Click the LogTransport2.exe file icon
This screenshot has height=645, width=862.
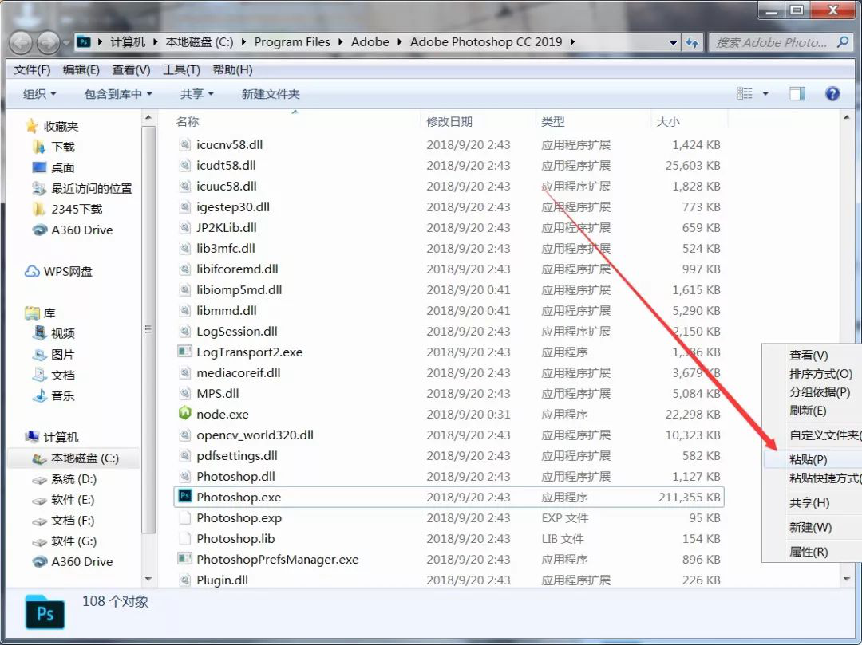(184, 352)
